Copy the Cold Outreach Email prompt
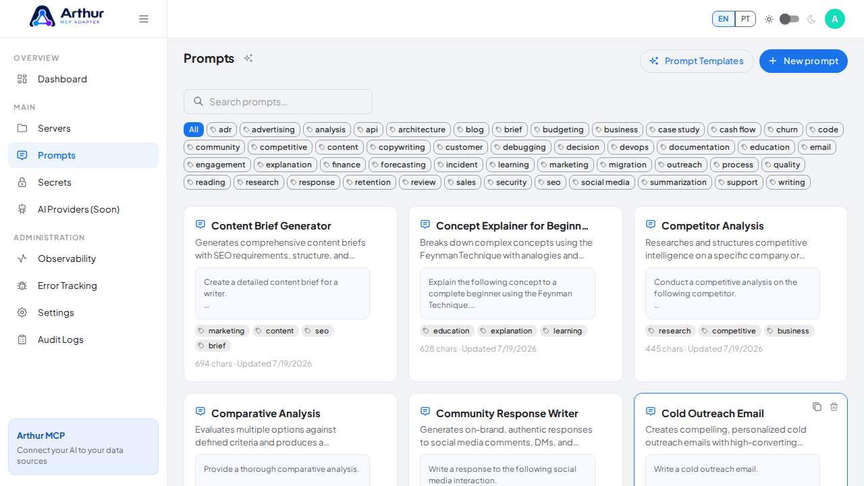The height and width of the screenshot is (486, 864). (x=817, y=406)
